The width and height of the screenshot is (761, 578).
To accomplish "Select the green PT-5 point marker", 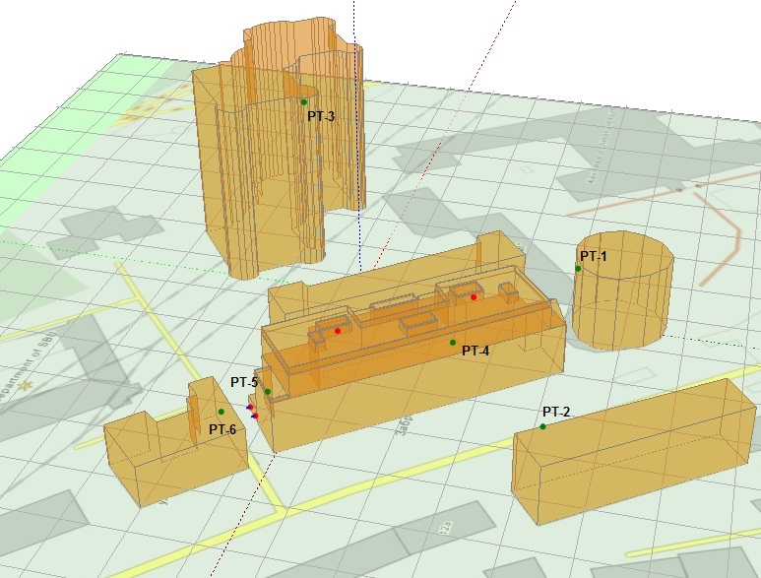I will tap(267, 392).
